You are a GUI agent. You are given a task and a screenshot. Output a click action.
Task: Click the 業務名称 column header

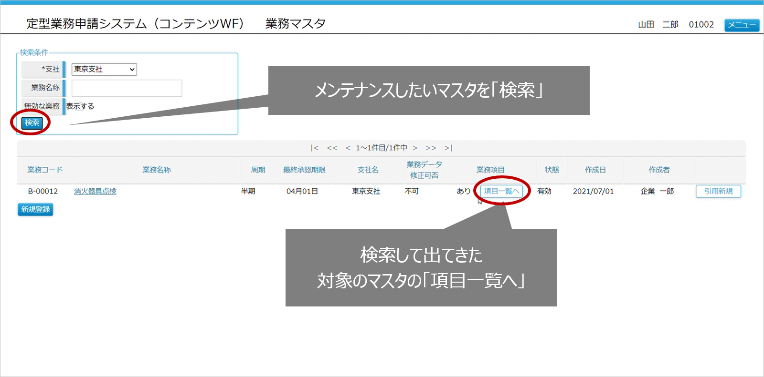(x=157, y=170)
